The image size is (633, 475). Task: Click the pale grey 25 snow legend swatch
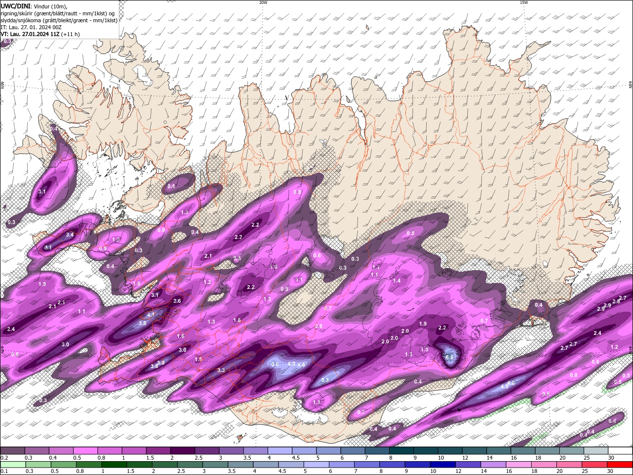tap(596, 451)
